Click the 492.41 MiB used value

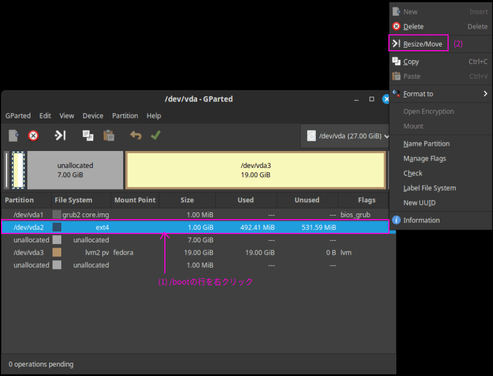(257, 227)
